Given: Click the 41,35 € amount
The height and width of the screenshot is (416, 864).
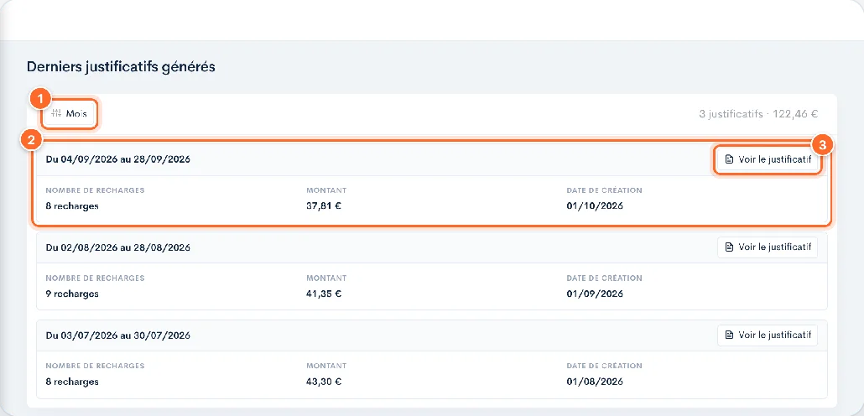Looking at the screenshot, I should 324,294.
